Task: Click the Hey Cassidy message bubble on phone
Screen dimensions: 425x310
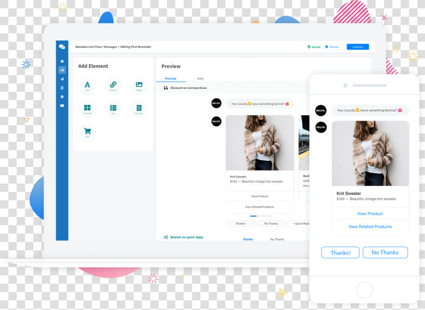Action: point(370,110)
